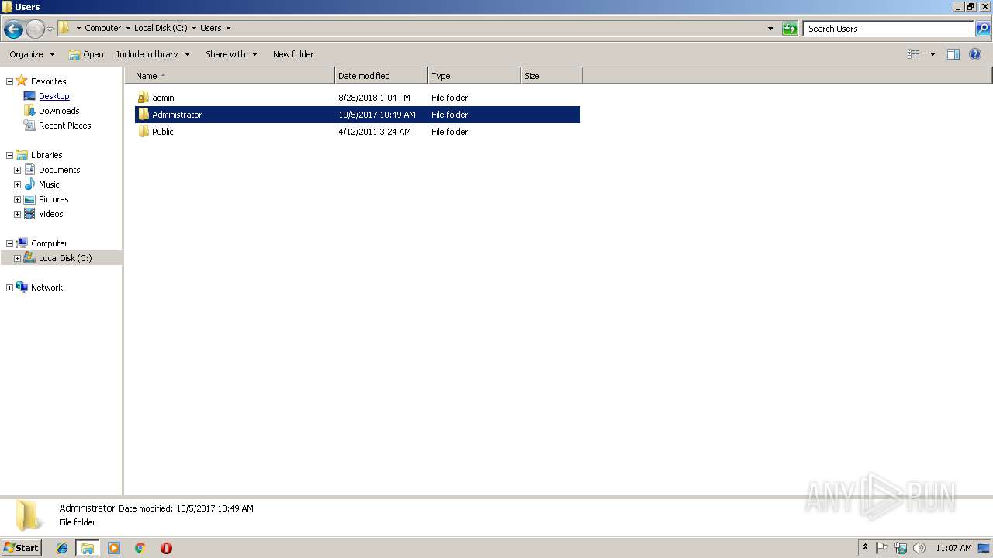Click the refresh button beside the address bar
Image resolution: width=993 pixels, height=558 pixels.
click(790, 29)
